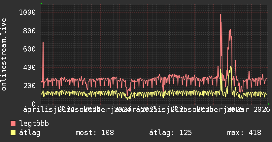Click the green arrow at the x-axis end

(268, 104)
